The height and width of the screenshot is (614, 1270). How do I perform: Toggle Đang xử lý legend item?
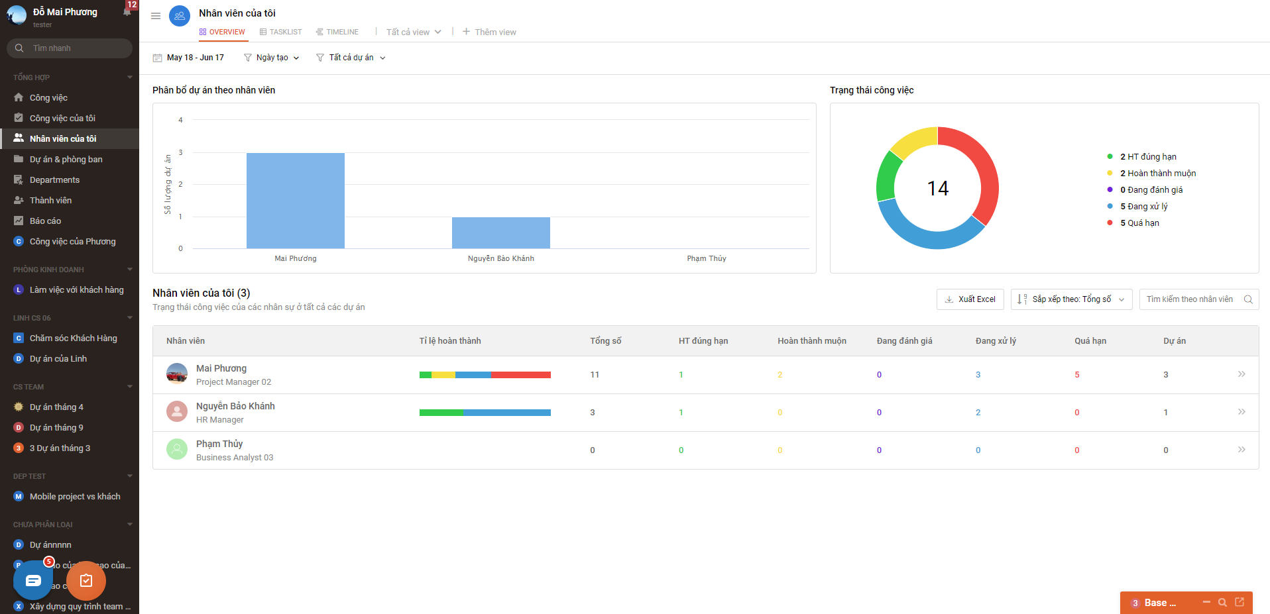(x=1137, y=206)
